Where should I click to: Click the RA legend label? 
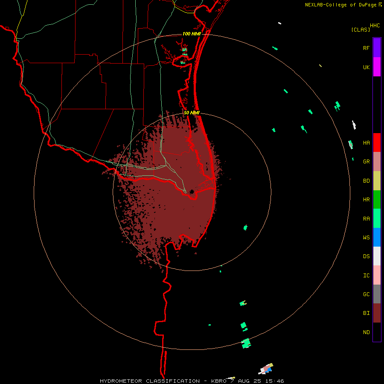pos(367,219)
